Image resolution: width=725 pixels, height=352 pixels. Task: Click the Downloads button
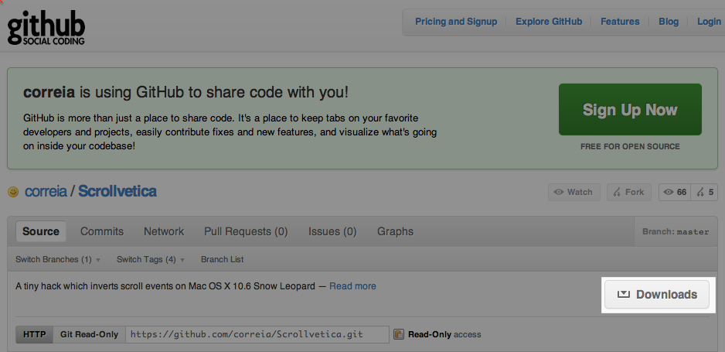pos(657,295)
